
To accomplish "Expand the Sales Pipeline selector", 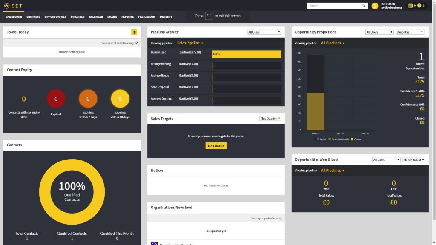I will tap(190, 43).
